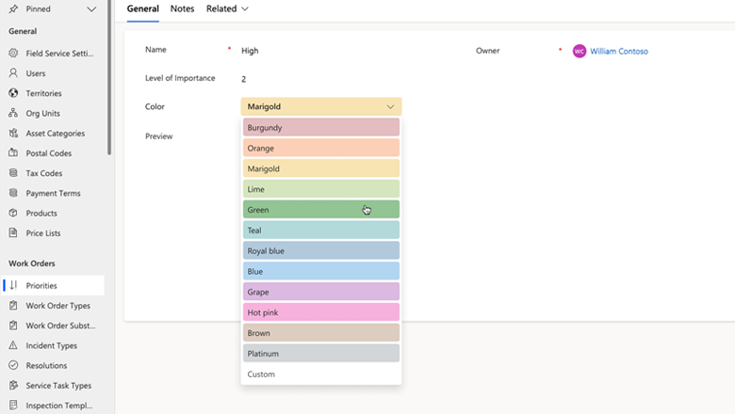Select the Marigold option in list
The width and height of the screenshot is (735, 414).
[321, 168]
